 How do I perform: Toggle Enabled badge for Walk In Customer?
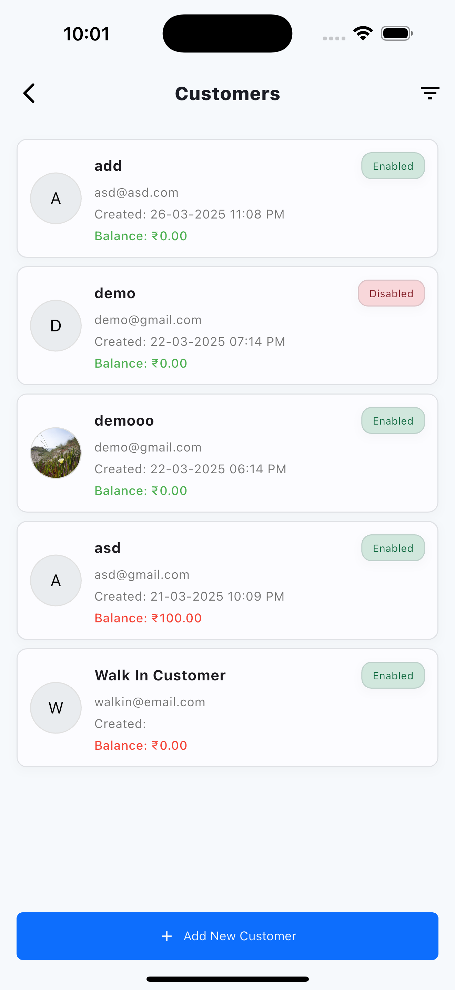[393, 676]
